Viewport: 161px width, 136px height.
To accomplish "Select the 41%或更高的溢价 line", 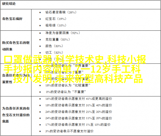I will click(x=79, y=99).
